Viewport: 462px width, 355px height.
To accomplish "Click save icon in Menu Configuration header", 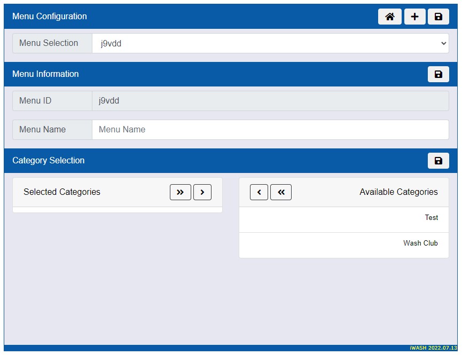I will [438, 17].
